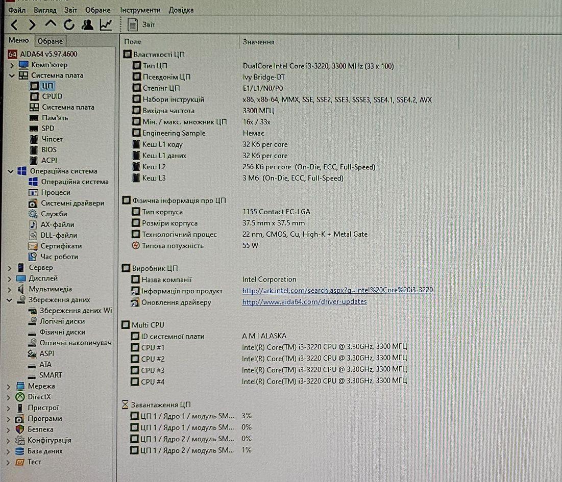Open the Сертифікати certificates icon

click(33, 246)
